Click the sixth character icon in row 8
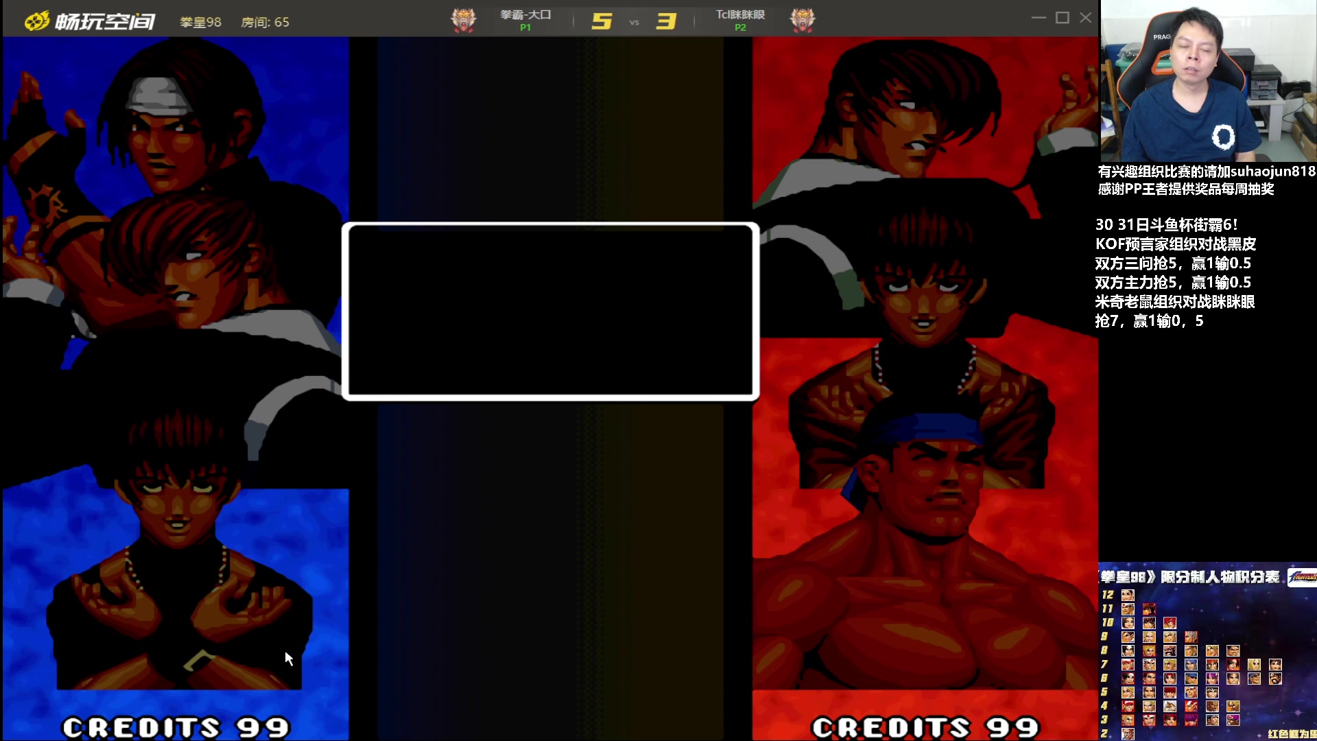Image resolution: width=1317 pixels, height=741 pixels. (1233, 650)
